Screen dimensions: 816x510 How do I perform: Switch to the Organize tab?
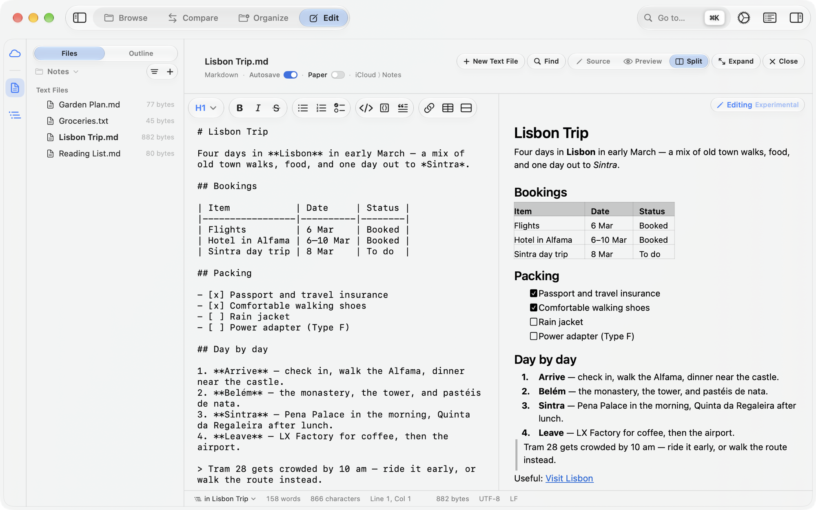pyautogui.click(x=264, y=18)
